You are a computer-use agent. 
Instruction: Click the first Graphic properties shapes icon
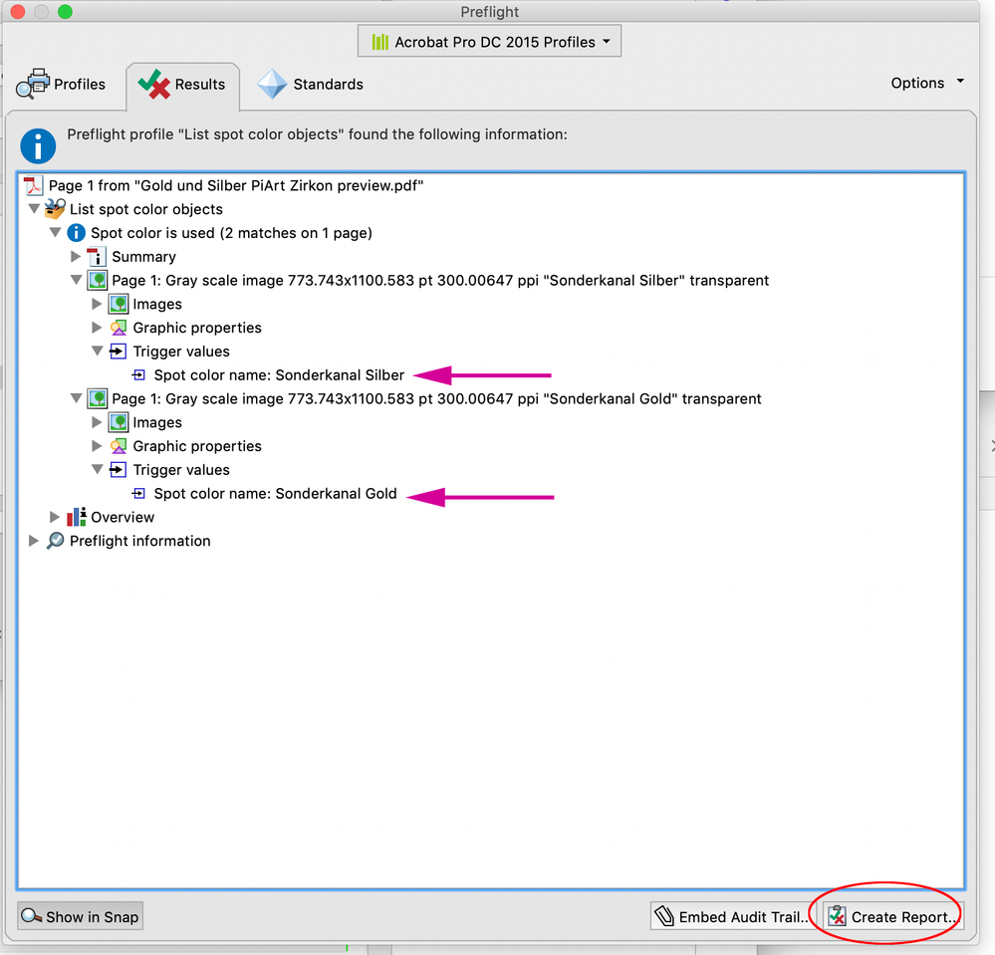(x=119, y=328)
